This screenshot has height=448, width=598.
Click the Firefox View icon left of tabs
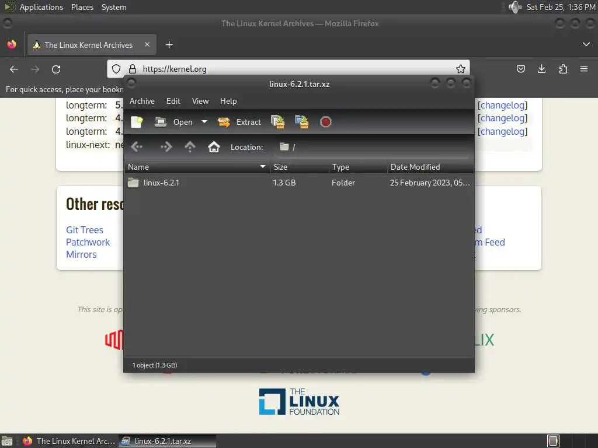pyautogui.click(x=12, y=44)
